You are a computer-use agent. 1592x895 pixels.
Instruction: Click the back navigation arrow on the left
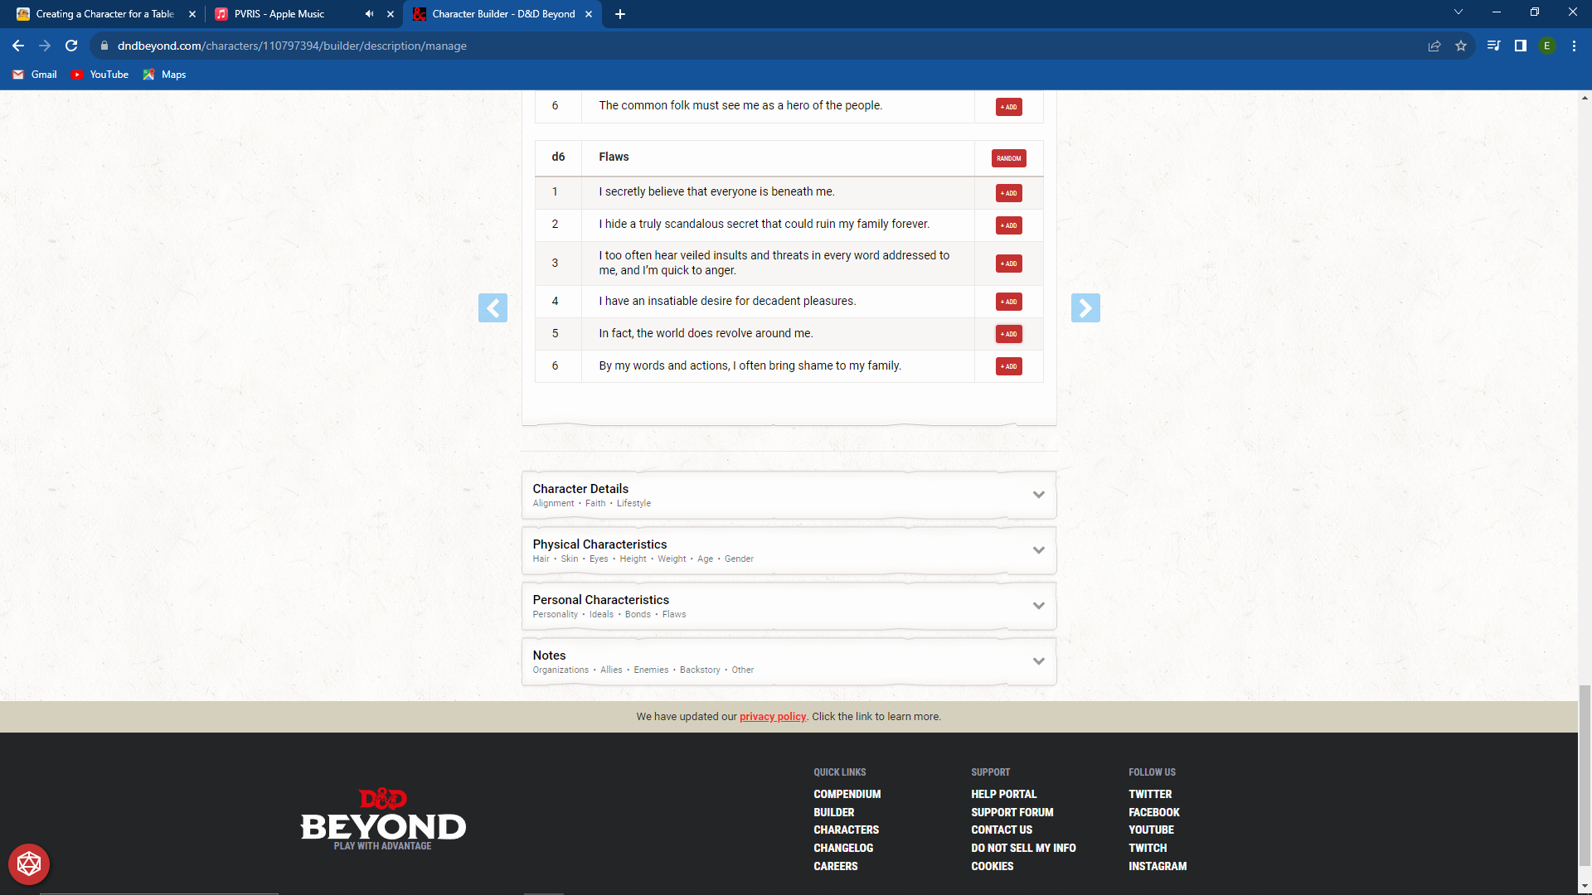click(493, 307)
